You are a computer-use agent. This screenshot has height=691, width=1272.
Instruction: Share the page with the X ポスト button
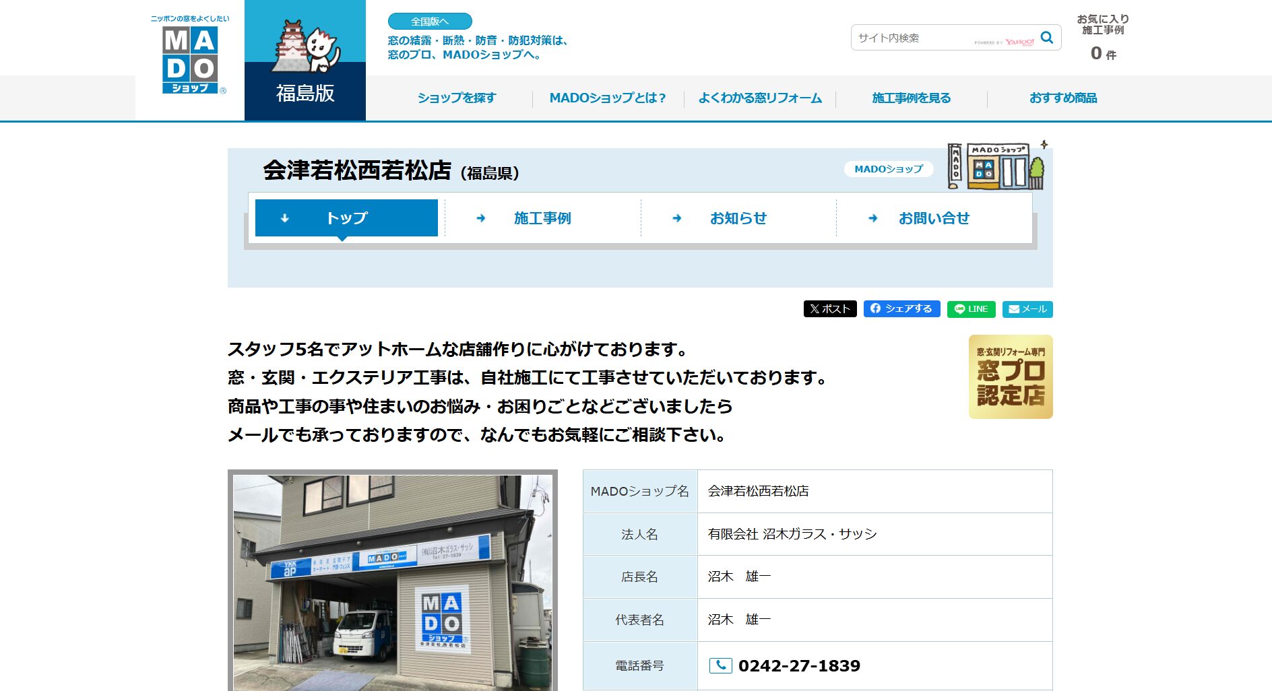(830, 308)
